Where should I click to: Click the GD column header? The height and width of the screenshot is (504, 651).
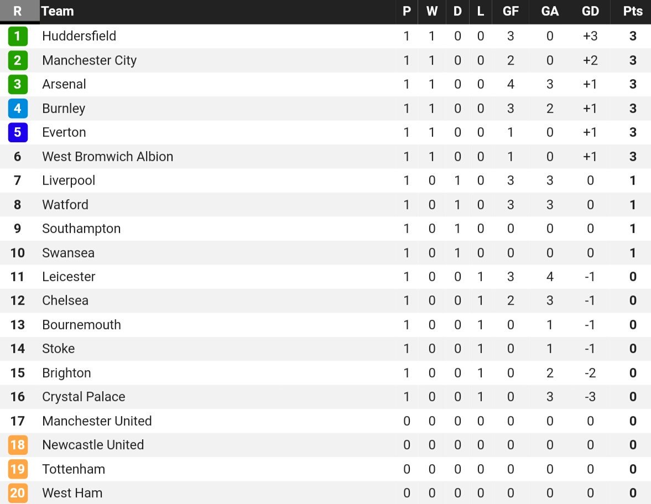click(x=590, y=11)
